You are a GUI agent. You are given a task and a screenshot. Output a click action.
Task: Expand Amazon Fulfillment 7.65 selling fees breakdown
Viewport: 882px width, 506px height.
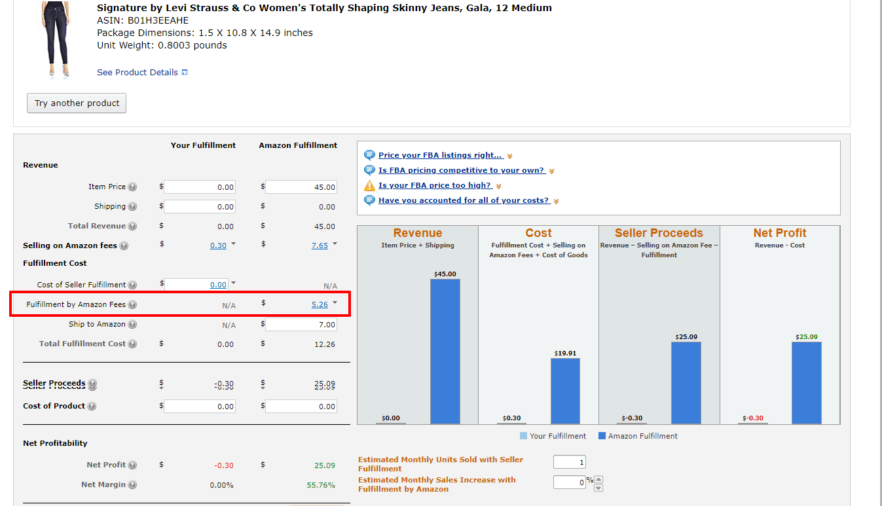tap(335, 244)
